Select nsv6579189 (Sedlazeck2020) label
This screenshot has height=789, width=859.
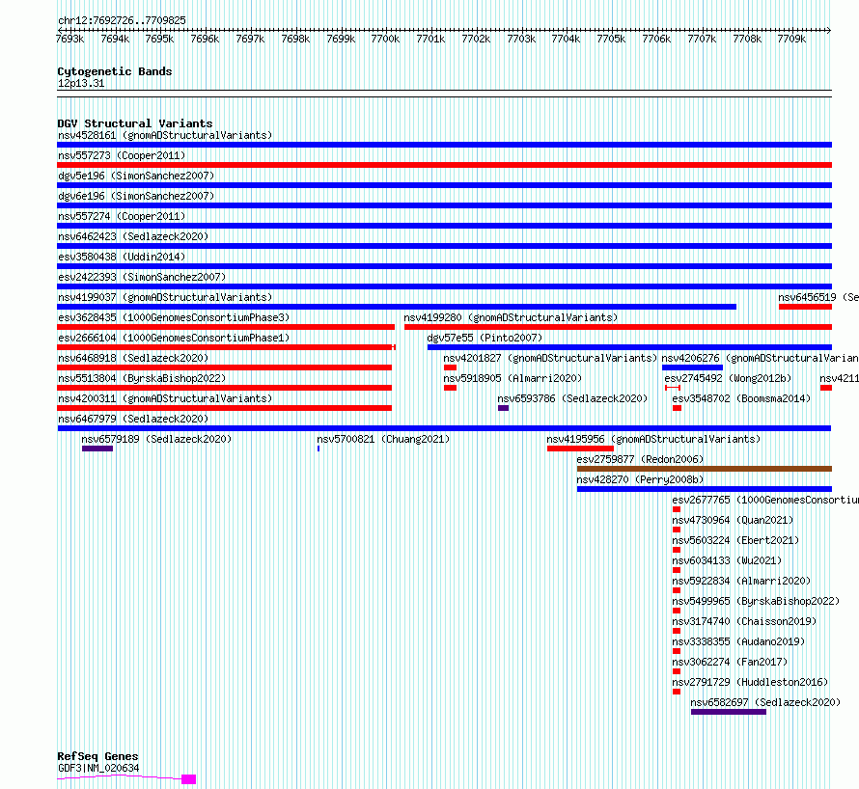(156, 439)
